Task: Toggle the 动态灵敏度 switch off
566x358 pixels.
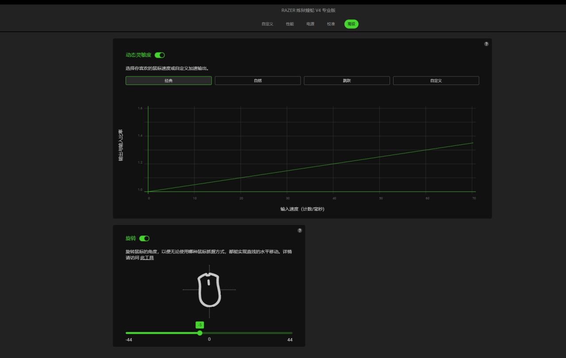Action: tap(160, 55)
